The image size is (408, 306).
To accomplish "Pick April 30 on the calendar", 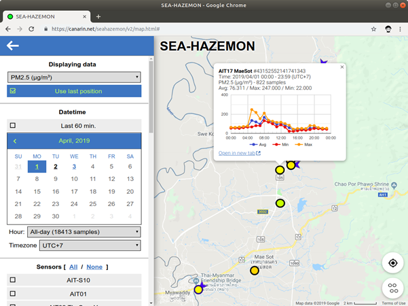I will pyautogui.click(x=56, y=216).
